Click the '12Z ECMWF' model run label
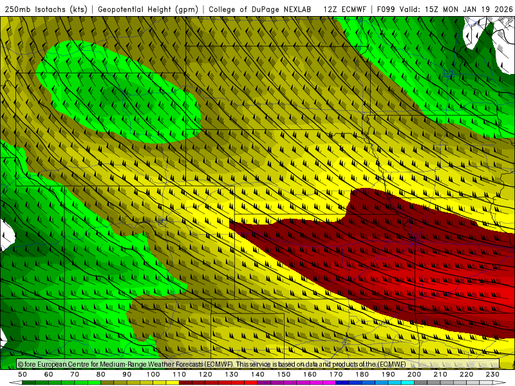This screenshot has width=515, height=386. click(x=344, y=10)
